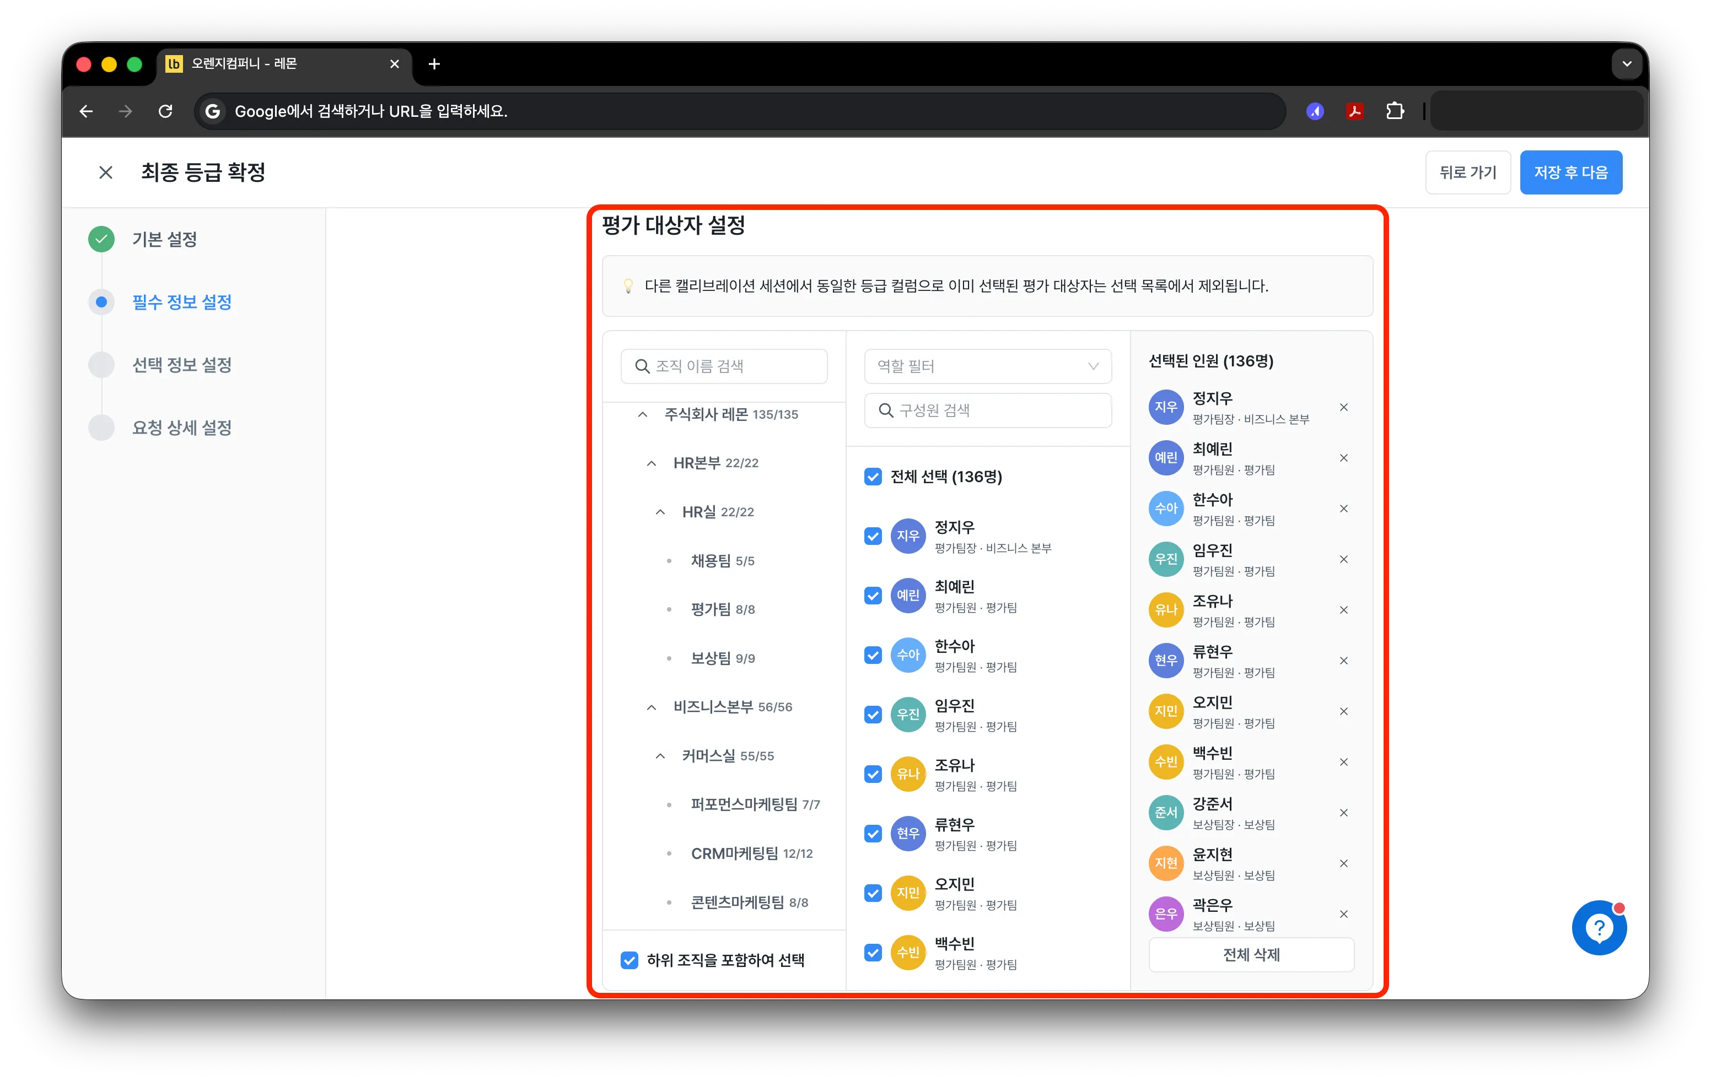The image size is (1711, 1081).
Task: Remove 한수아 from selected list
Action: click(x=1344, y=509)
